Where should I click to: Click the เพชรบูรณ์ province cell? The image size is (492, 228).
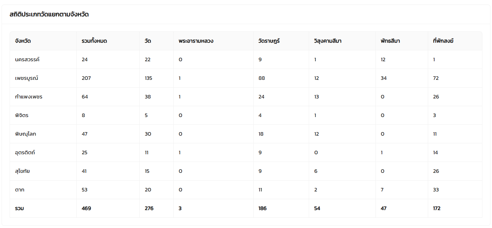point(27,78)
